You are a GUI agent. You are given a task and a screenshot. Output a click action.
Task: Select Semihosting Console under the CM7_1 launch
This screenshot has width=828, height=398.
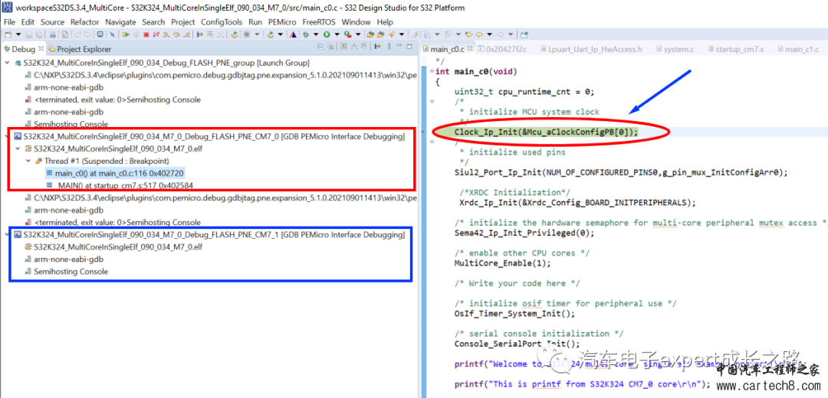tap(66, 272)
